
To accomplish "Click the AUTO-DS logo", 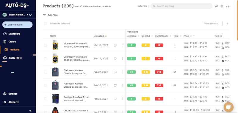I will [17, 5].
